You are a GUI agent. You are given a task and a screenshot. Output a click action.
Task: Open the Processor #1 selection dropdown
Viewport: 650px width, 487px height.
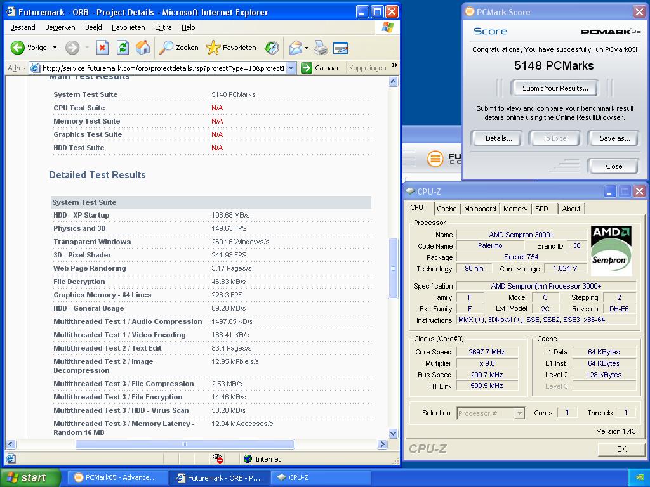coord(519,413)
